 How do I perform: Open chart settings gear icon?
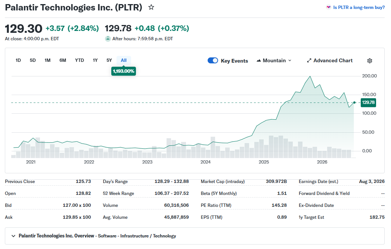point(370,61)
